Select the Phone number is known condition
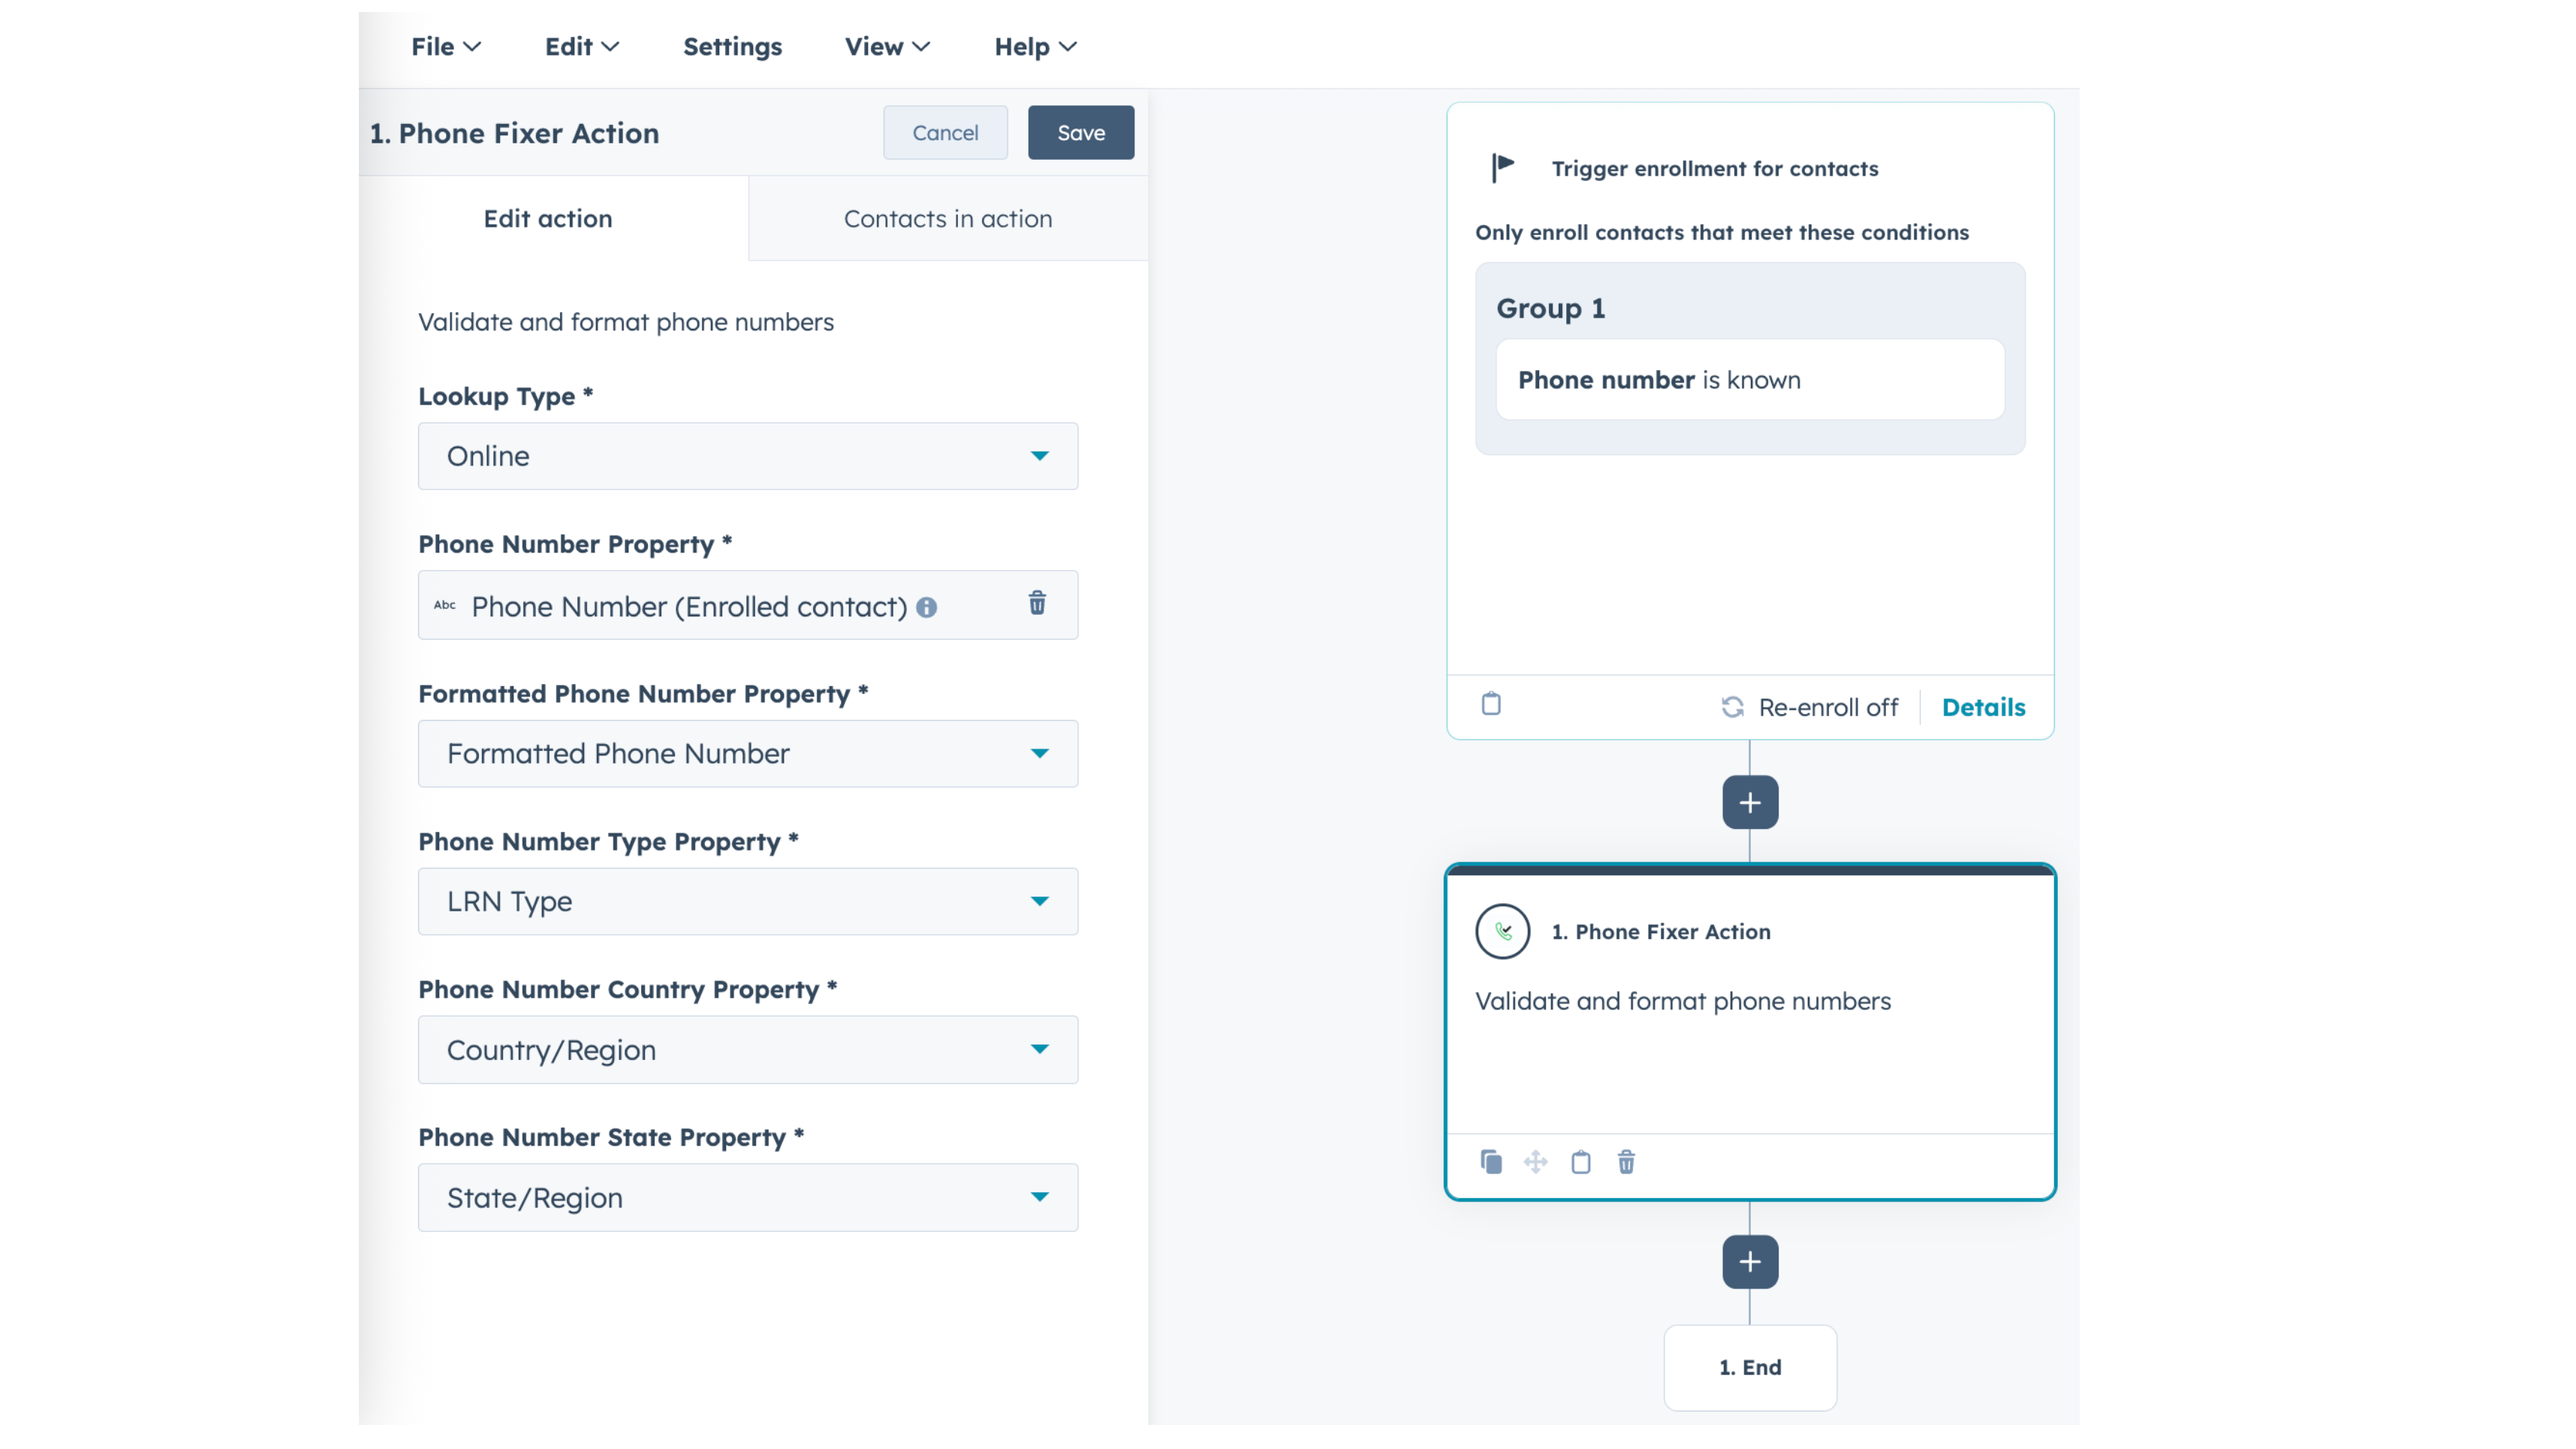This screenshot has width=2576, height=1449. click(x=1750, y=380)
